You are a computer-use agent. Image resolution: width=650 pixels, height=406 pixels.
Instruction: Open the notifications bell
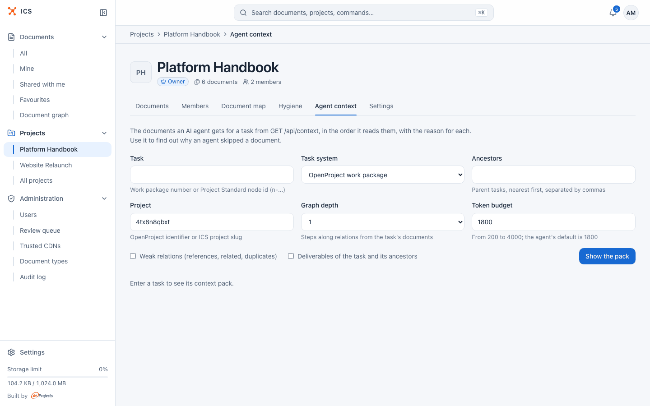click(x=613, y=13)
